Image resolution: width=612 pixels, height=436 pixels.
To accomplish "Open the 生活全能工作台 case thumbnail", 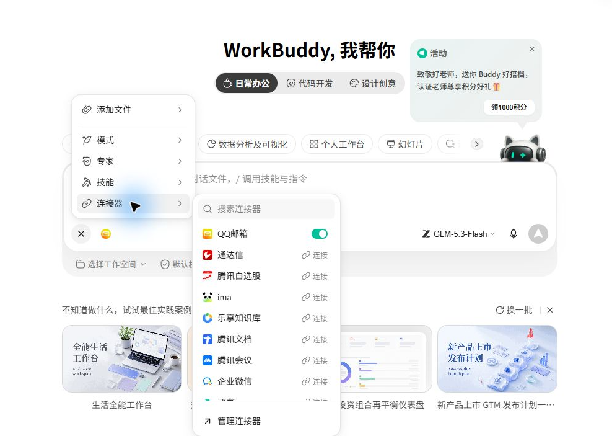I will 122,358.
